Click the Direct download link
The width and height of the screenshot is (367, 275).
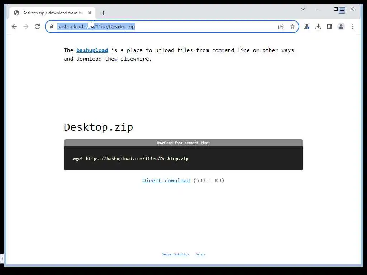point(166,180)
